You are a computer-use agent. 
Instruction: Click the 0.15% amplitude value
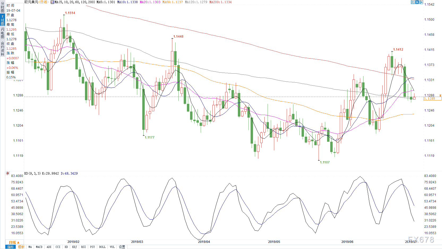(x=11, y=77)
